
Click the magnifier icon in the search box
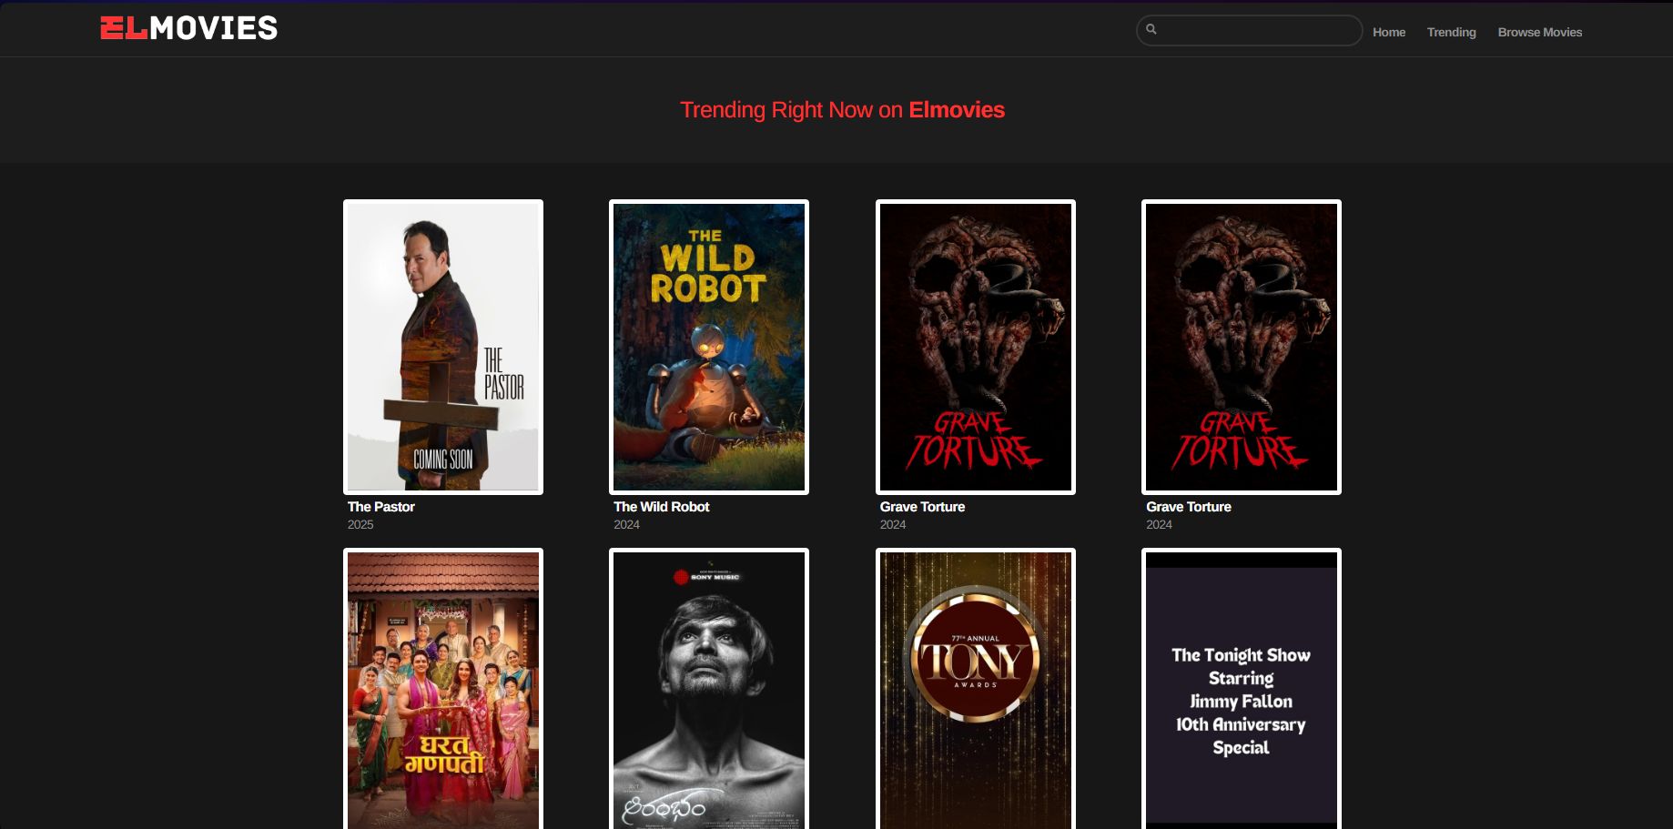tap(1151, 30)
